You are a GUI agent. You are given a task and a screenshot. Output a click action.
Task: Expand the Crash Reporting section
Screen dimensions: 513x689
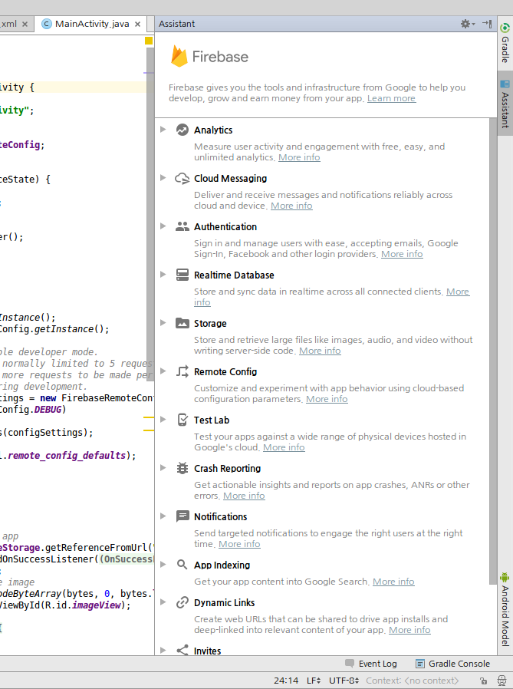163,467
